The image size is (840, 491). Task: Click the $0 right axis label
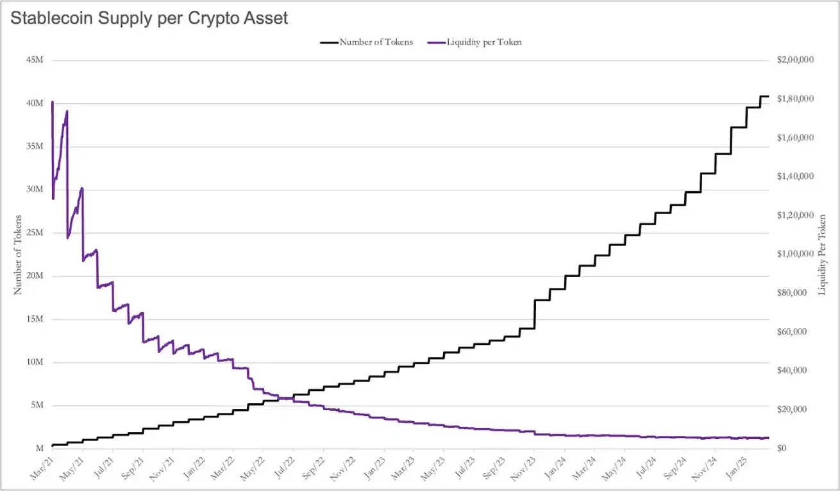782,448
